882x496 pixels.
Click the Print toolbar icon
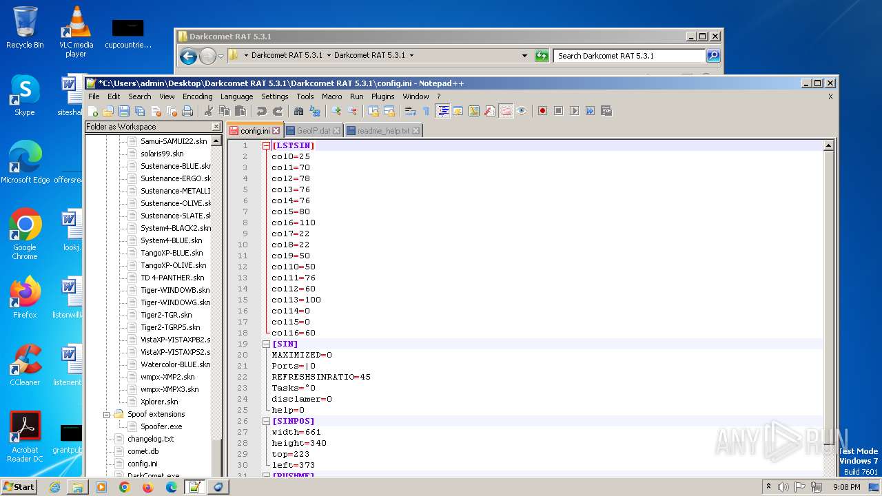(x=186, y=111)
